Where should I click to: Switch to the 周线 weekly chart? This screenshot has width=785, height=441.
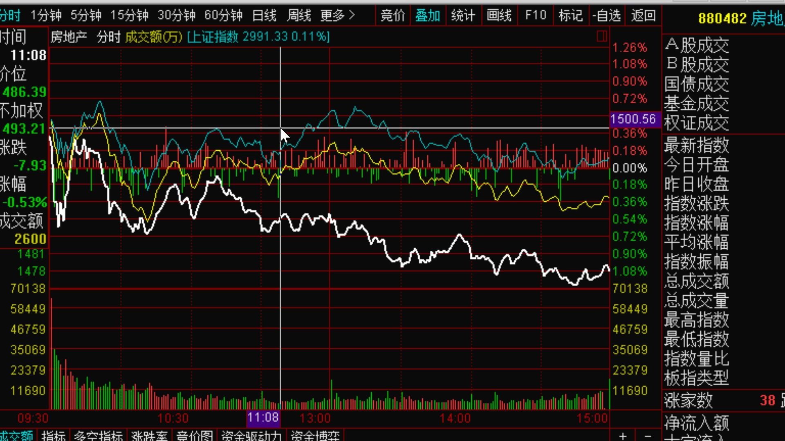tap(299, 16)
